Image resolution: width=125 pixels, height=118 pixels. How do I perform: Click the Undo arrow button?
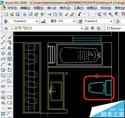click(x=80, y=14)
